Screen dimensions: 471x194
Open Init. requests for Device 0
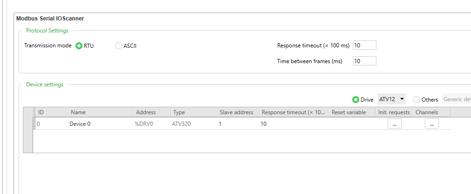click(394, 124)
